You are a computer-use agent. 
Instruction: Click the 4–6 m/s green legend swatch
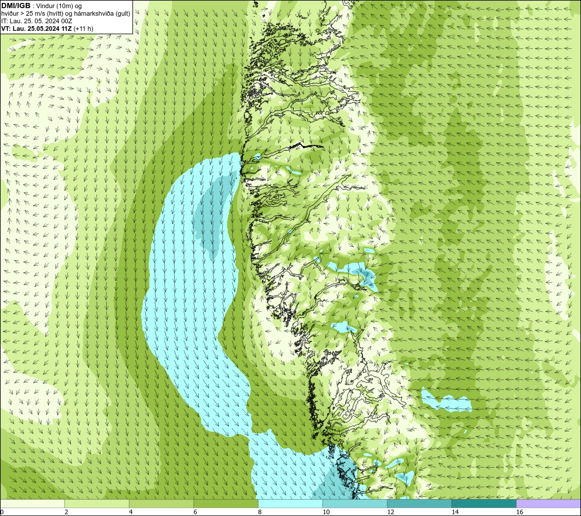(162, 503)
